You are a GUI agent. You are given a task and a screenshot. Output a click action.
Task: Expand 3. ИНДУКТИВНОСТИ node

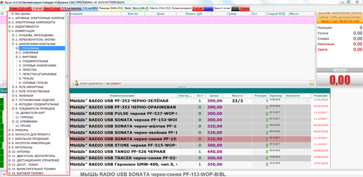tap(10, 27)
